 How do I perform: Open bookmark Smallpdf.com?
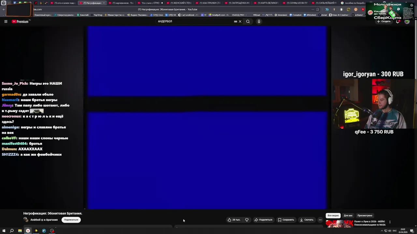(x=219, y=15)
